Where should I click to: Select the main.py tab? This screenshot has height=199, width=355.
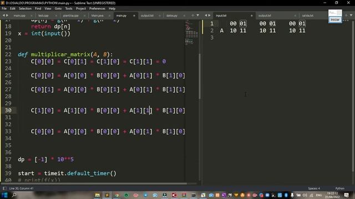tap(121, 15)
